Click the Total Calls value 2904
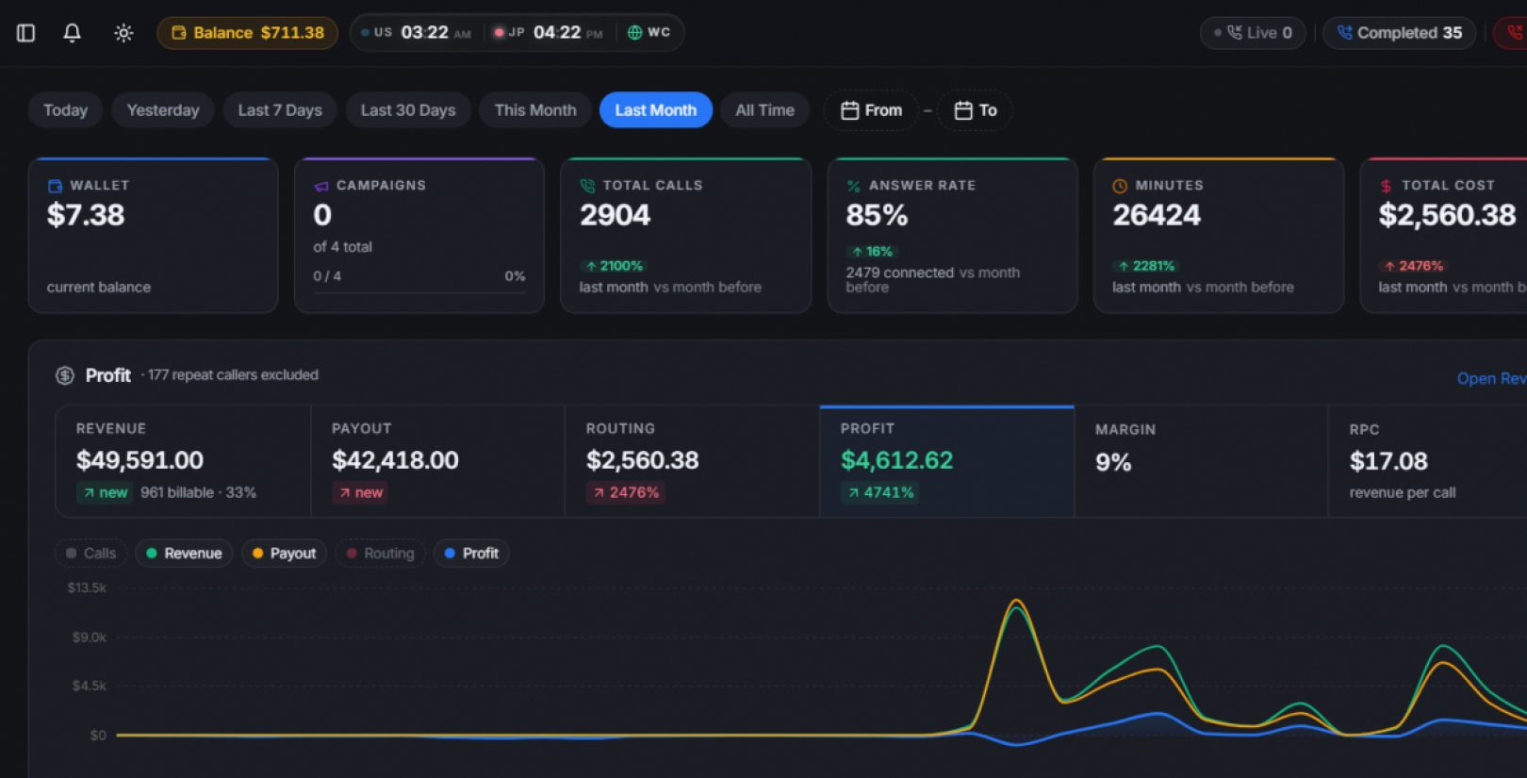Image resolution: width=1527 pixels, height=778 pixels. click(x=615, y=215)
